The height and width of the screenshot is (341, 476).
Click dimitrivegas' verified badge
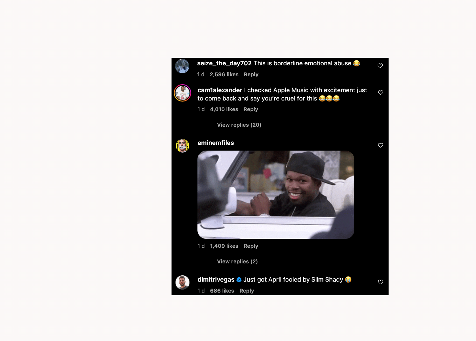239,280
